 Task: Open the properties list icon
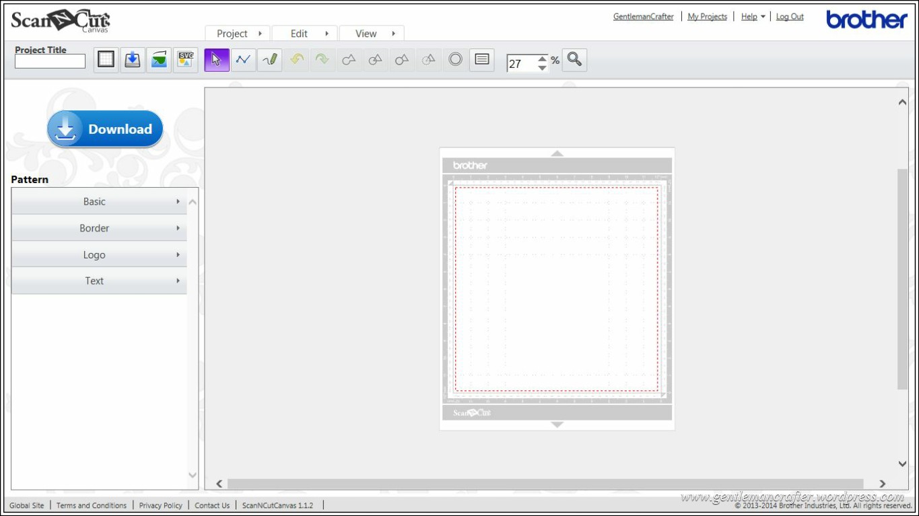tap(481, 60)
